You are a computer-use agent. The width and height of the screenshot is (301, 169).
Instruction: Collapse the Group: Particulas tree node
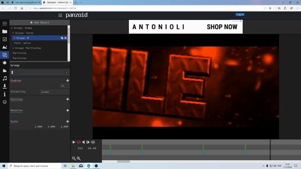point(13,48)
